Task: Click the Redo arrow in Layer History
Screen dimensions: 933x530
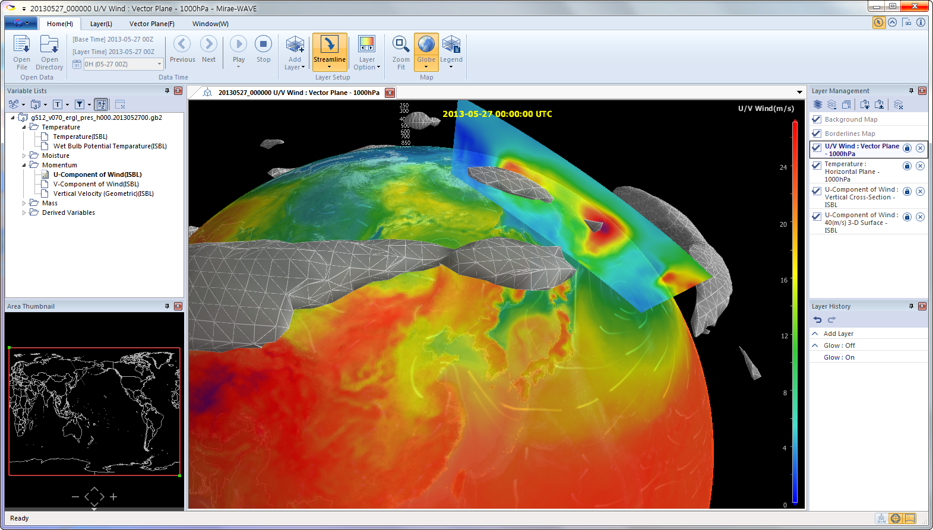Action: pyautogui.click(x=831, y=319)
